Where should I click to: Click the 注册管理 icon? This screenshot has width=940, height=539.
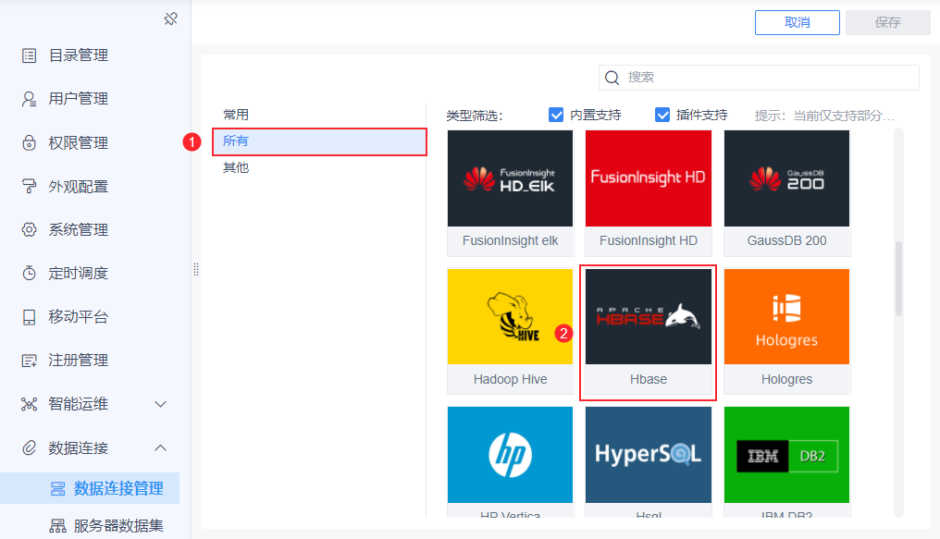pyautogui.click(x=29, y=361)
